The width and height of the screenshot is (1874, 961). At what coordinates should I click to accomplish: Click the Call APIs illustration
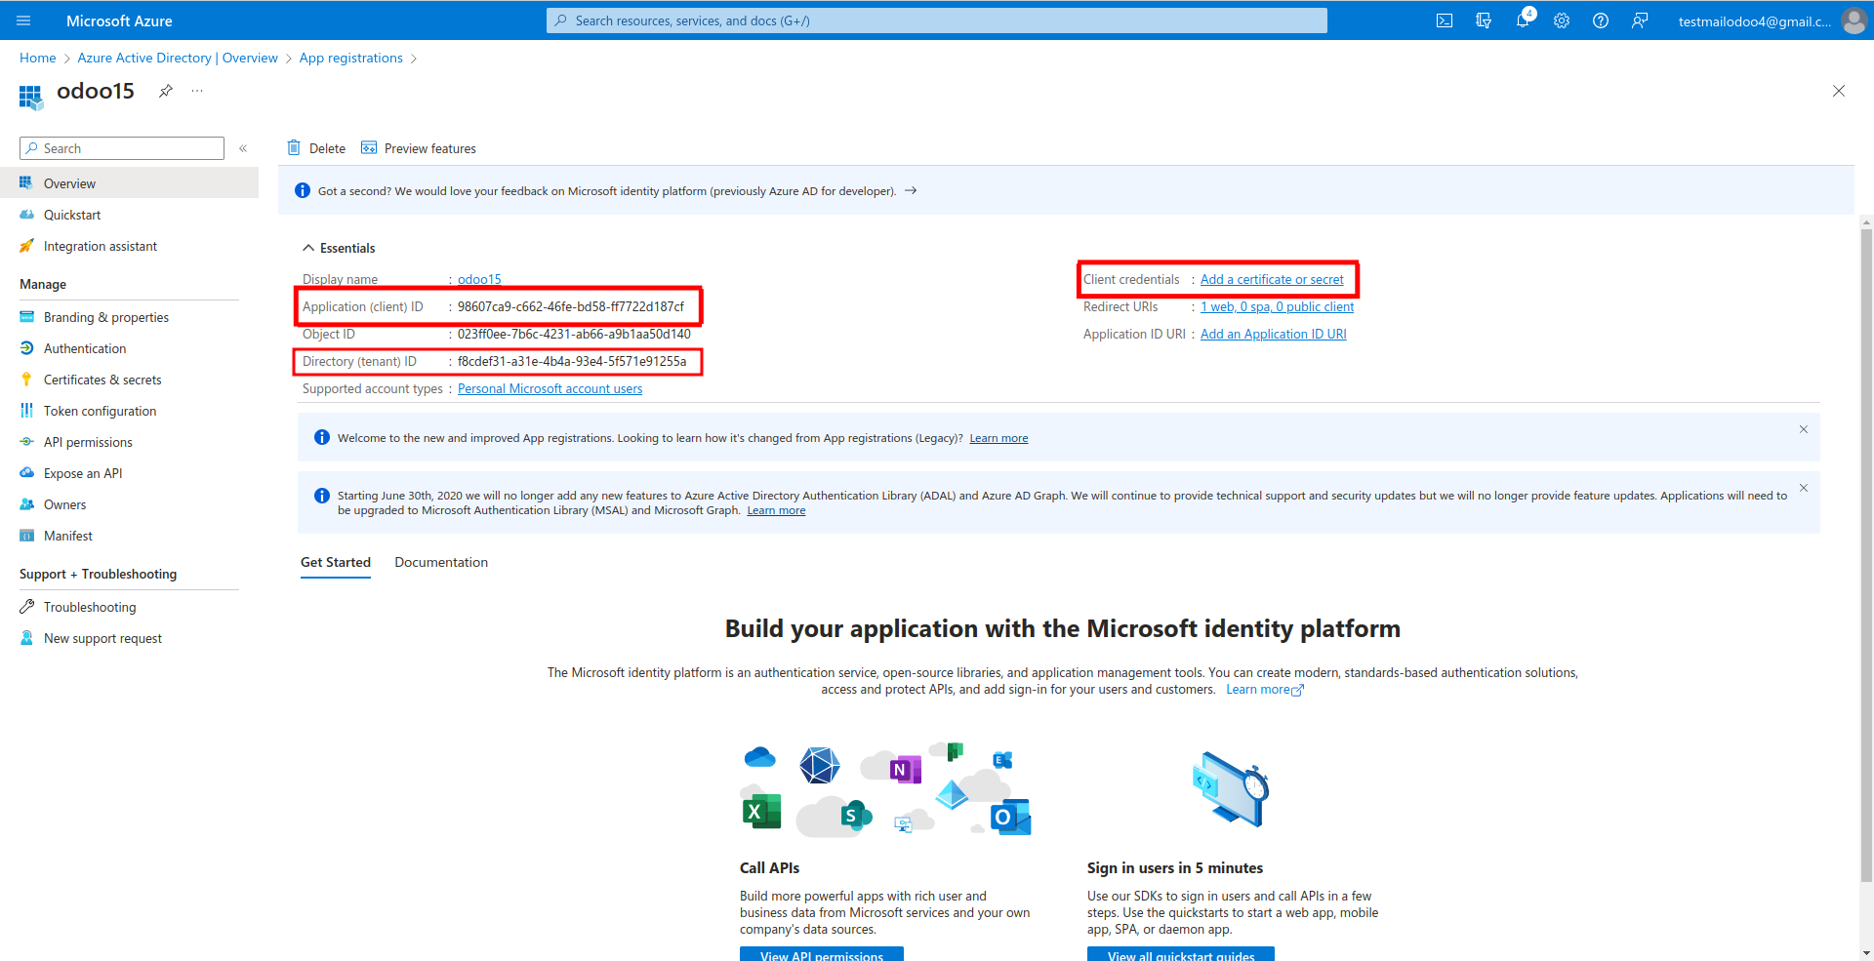click(x=885, y=789)
